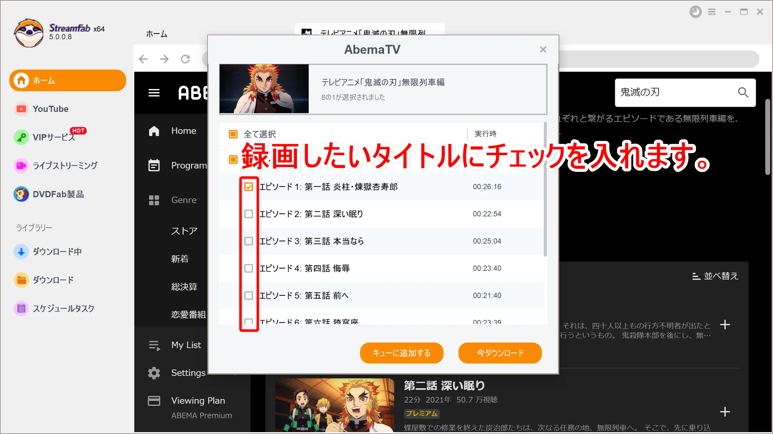Click the ABEMA search magnifier icon
This screenshot has height=434, width=773.
tap(743, 92)
